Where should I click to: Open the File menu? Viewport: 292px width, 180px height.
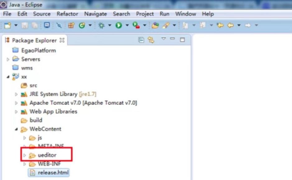tap(7, 14)
